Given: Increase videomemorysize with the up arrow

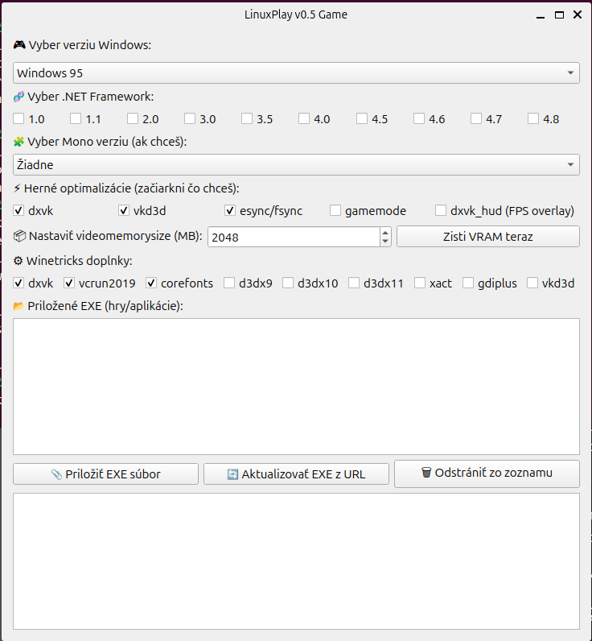Looking at the screenshot, I should pyautogui.click(x=385, y=232).
